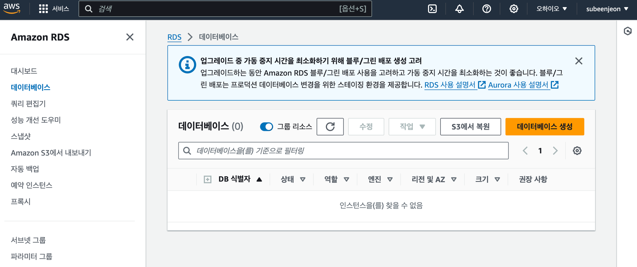This screenshot has width=637, height=267.
Task: Dismiss the blue/green deployment info banner
Action: tap(579, 61)
